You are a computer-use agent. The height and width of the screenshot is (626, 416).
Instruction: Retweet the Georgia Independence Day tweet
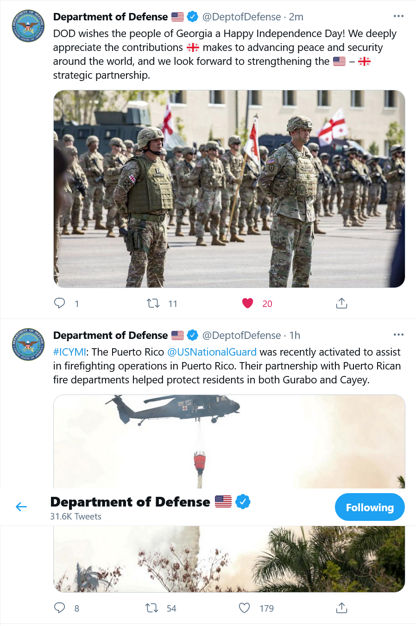[x=153, y=303]
